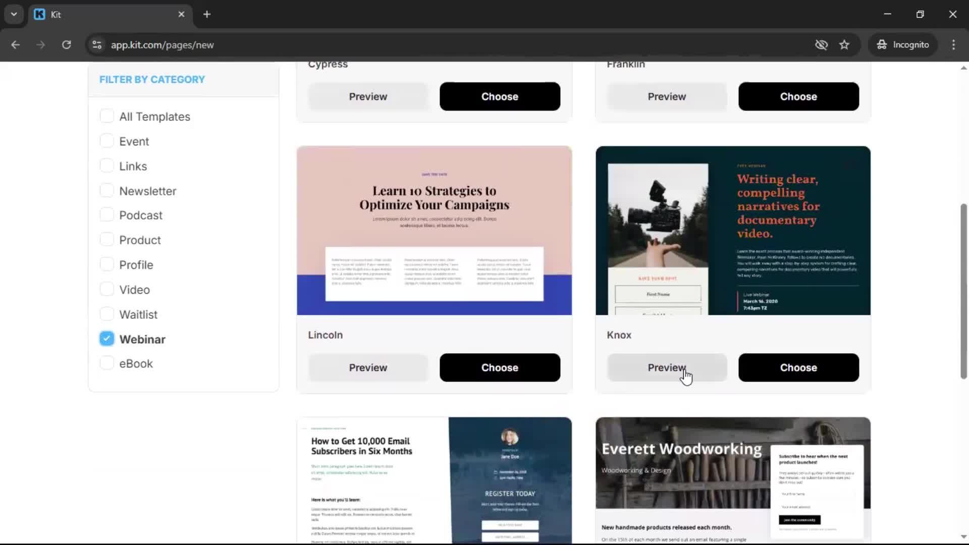Screen dimensions: 969x545
Task: Check the eBook template filter
Action: coord(106,363)
